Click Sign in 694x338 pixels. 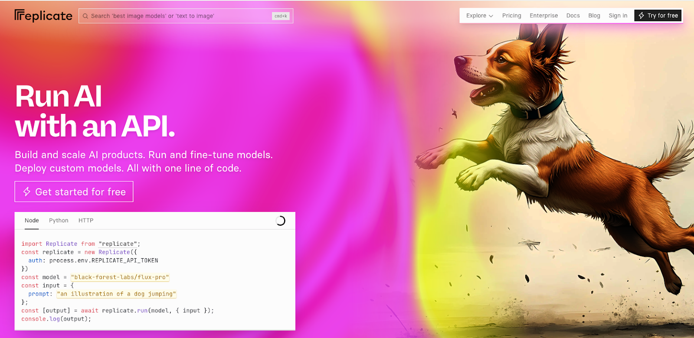point(618,16)
